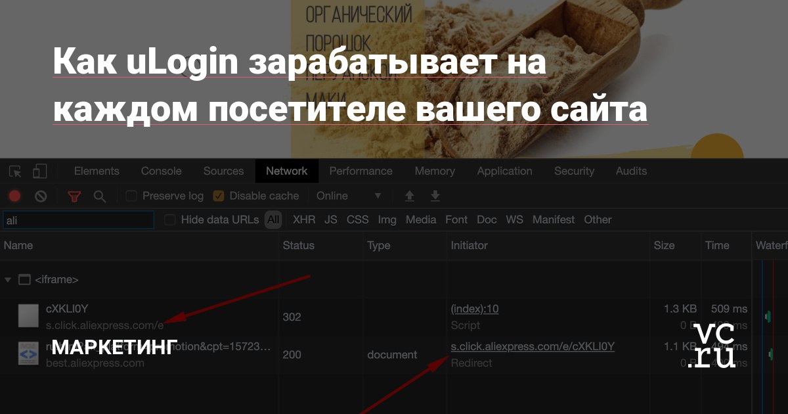Open network search magnifier icon
The width and height of the screenshot is (788, 414).
pos(100,196)
